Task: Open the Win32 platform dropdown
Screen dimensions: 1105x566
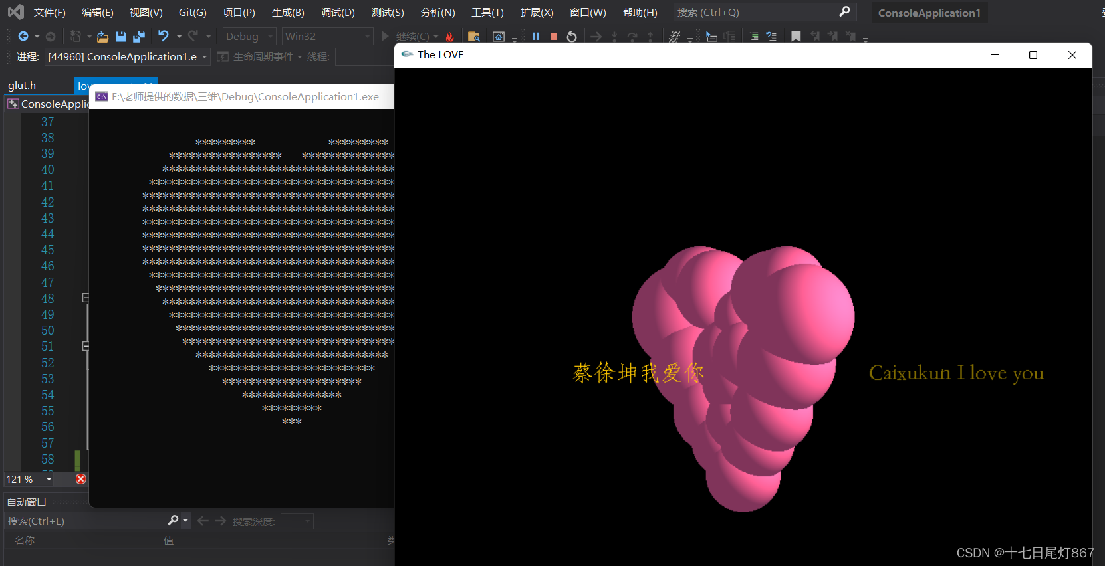Action: pos(328,36)
